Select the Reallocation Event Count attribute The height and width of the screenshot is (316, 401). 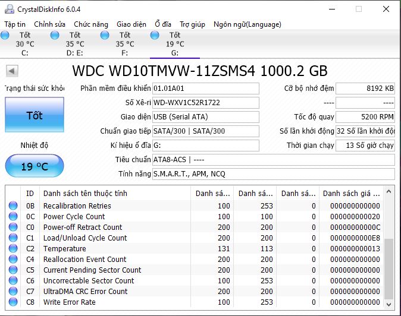click(85, 260)
